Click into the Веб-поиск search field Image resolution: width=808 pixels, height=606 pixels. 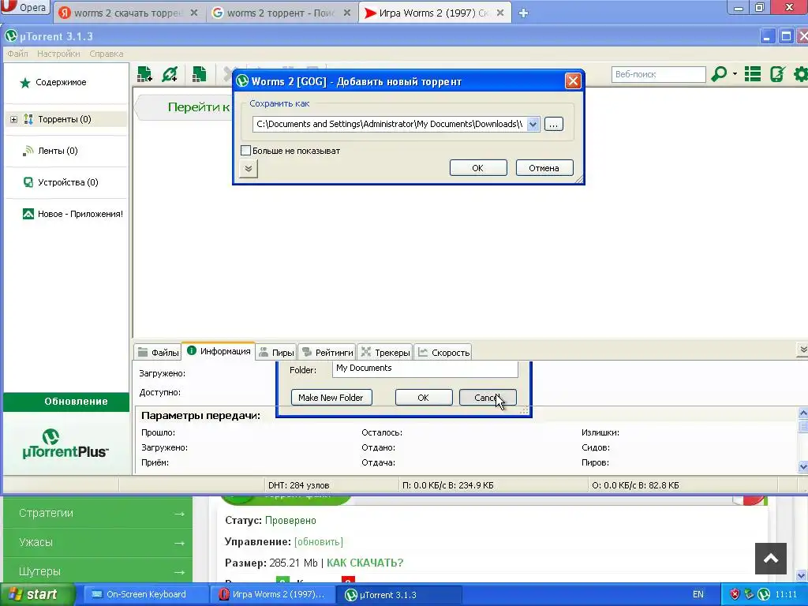pos(658,74)
